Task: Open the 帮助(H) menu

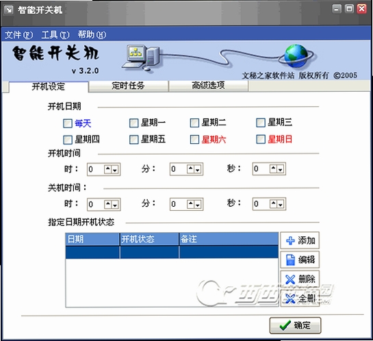Action: tap(92, 35)
